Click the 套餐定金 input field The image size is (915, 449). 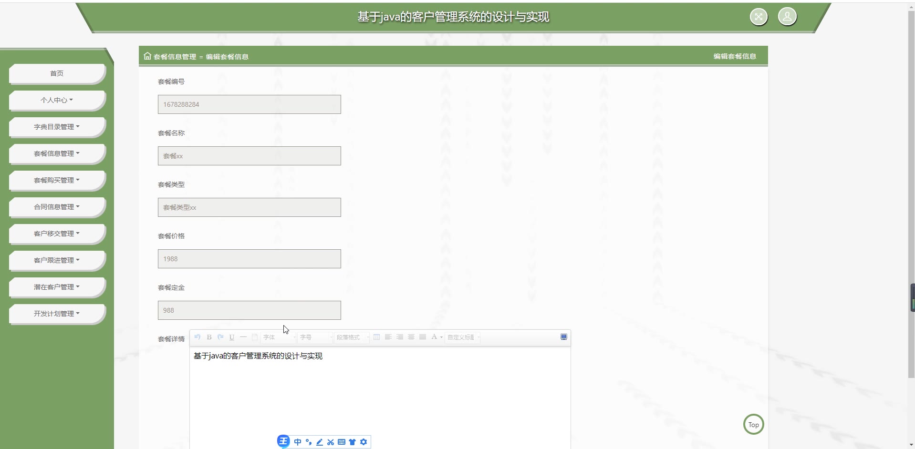point(250,310)
